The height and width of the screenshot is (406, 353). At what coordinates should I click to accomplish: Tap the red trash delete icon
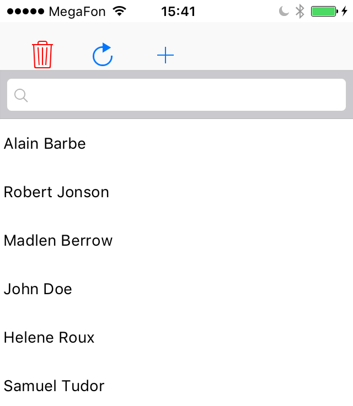[42, 55]
